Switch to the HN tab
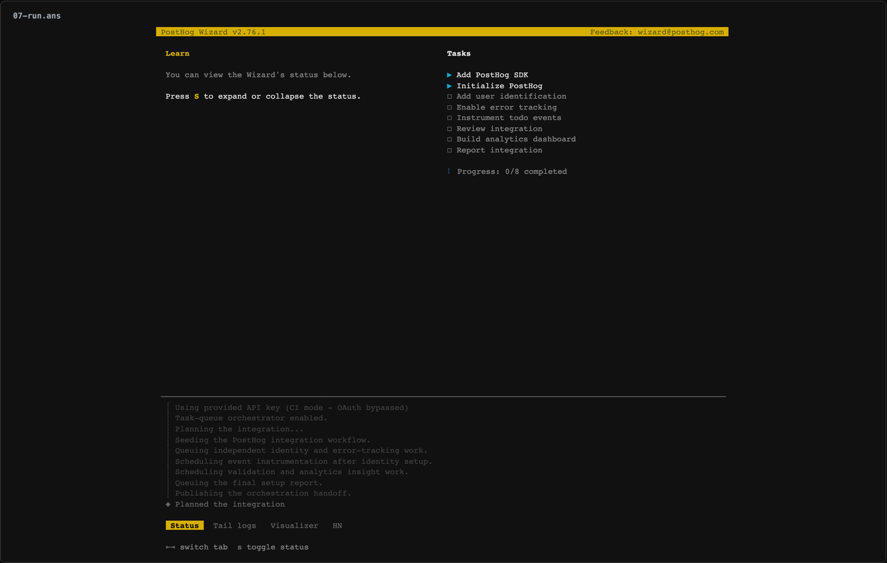887x563 pixels. [337, 526]
